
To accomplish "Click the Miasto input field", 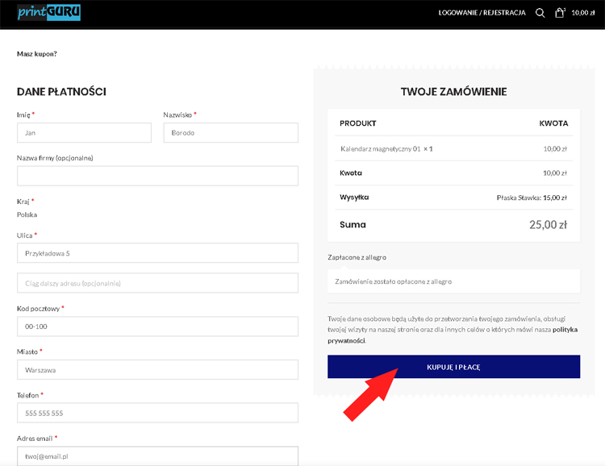I will (x=157, y=370).
